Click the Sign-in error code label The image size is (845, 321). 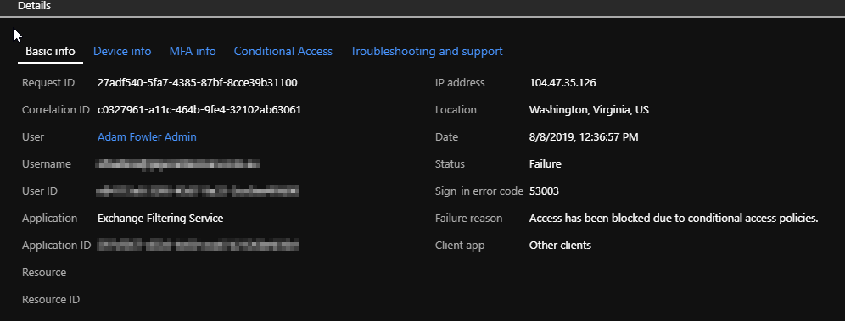tap(479, 191)
